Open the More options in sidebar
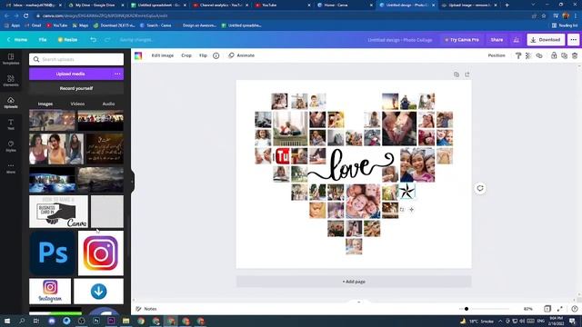This screenshot has width=582, height=327. [11, 168]
